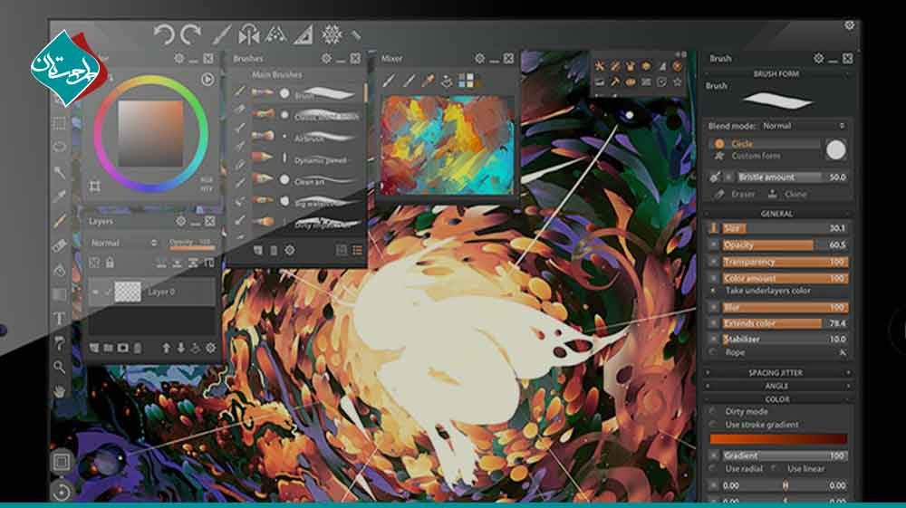Adjust the brush Opacity slider at 60.5
The height and width of the screenshot is (508, 906).
[786, 244]
